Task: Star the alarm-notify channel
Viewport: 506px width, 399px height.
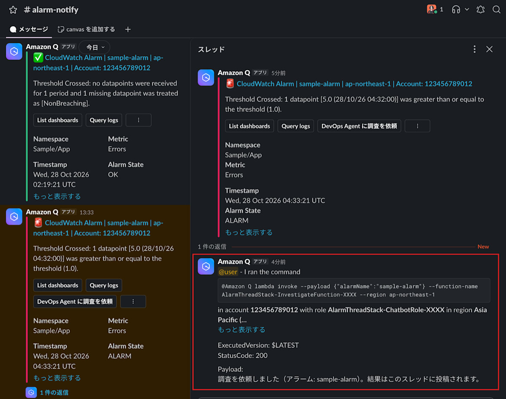Action: tap(13, 10)
